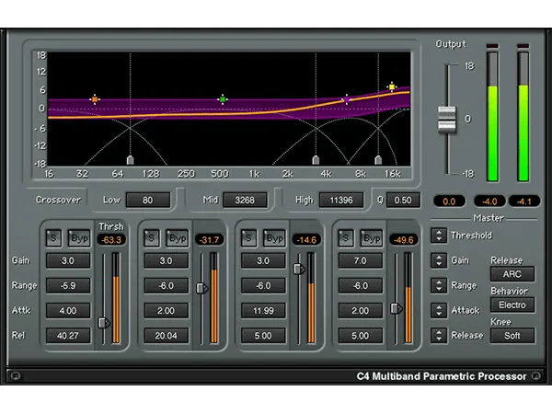Grab the 80 Hz low crossover handle
This screenshot has height=414, width=552.
tap(130, 160)
